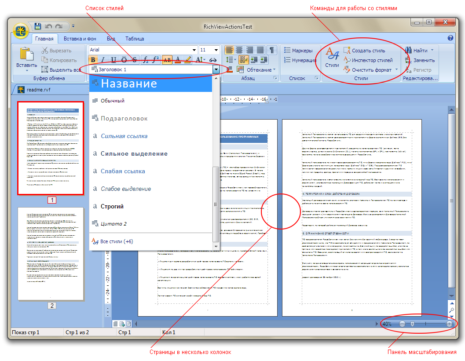Collapse the Заголовок 1 style list dropdown
465x361 pixels.
tap(216, 69)
